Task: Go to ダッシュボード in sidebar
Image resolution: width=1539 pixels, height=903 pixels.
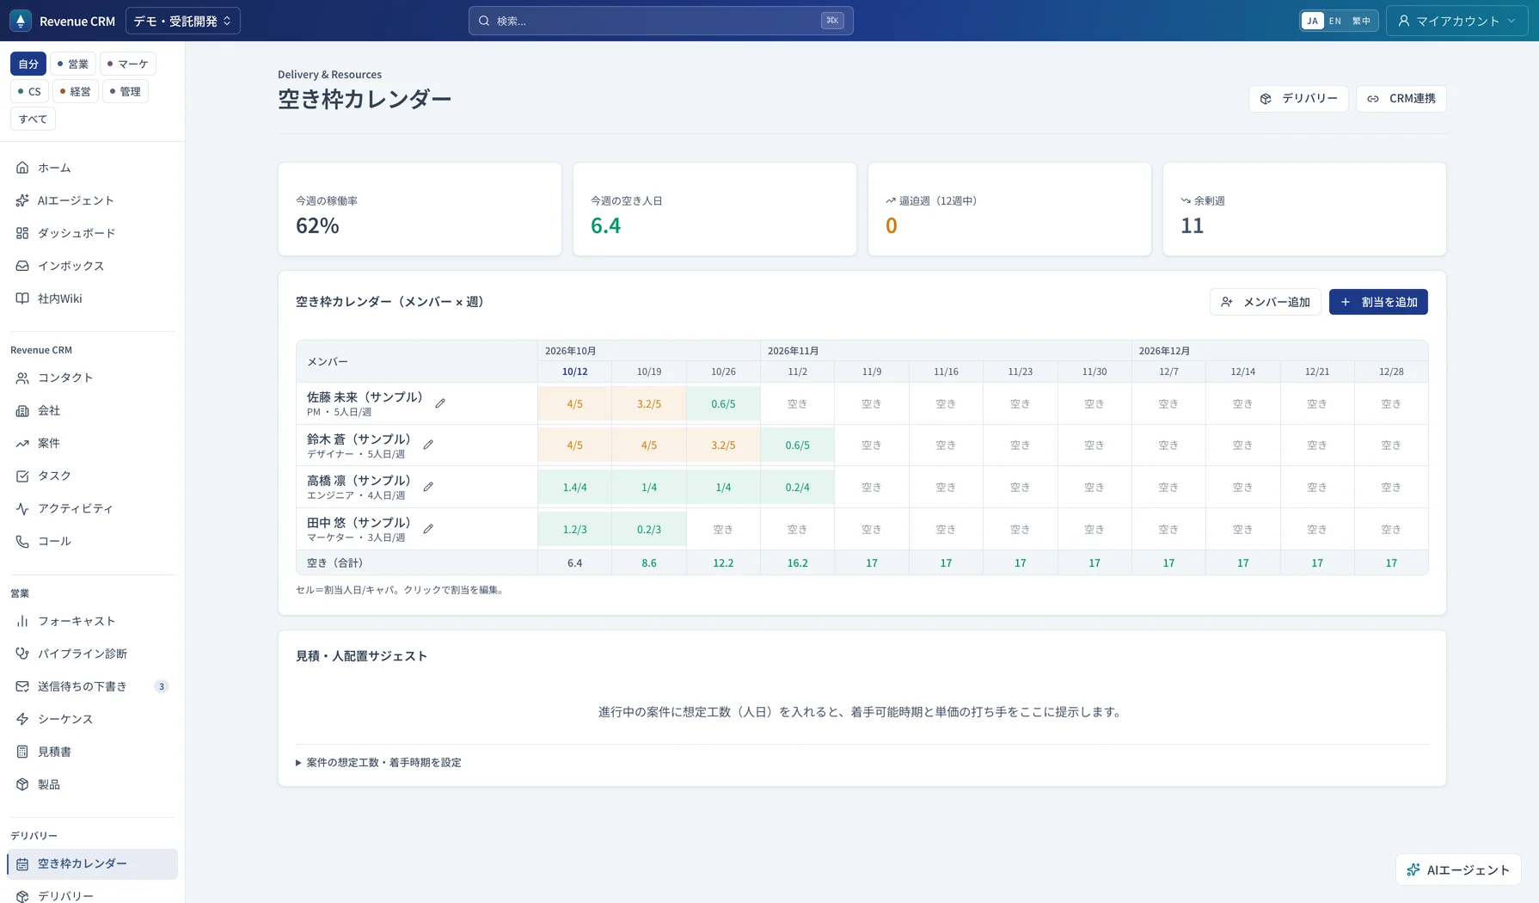Action: 92,233
